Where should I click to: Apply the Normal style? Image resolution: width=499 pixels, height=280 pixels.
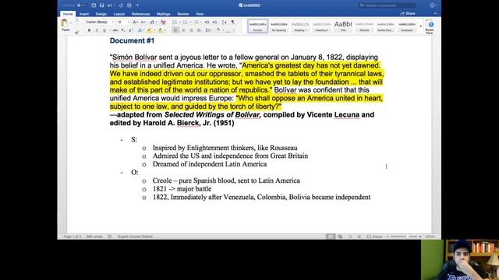[258, 26]
